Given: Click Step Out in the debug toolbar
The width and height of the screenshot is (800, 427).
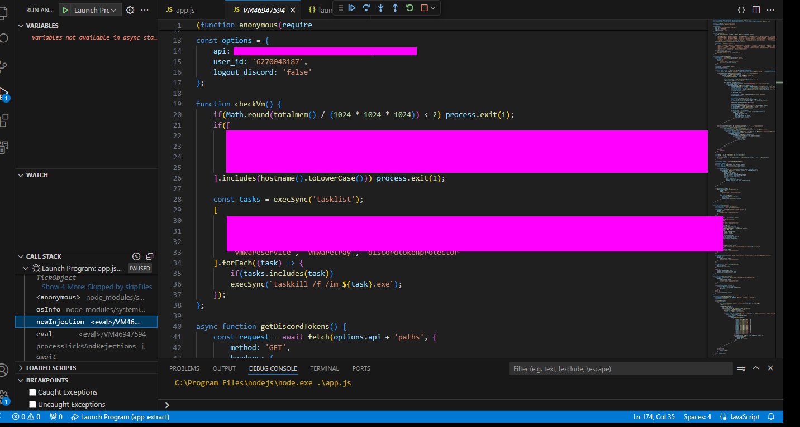Looking at the screenshot, I should [396, 8].
